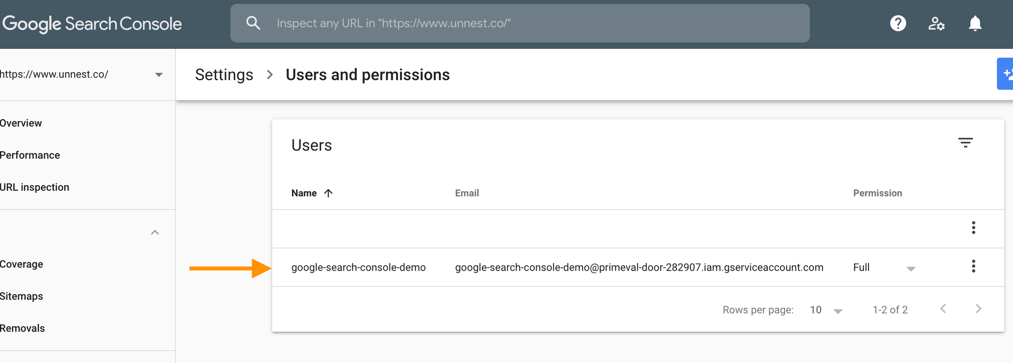Click the Permission column header

[877, 193]
